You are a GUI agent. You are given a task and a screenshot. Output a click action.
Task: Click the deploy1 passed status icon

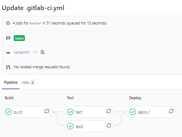coord(133,112)
